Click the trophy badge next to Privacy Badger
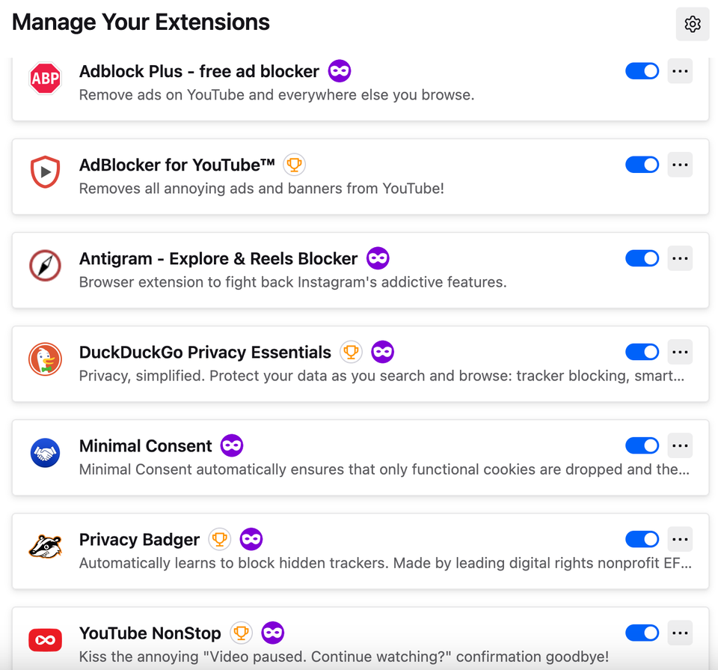The width and height of the screenshot is (718, 670). (219, 539)
